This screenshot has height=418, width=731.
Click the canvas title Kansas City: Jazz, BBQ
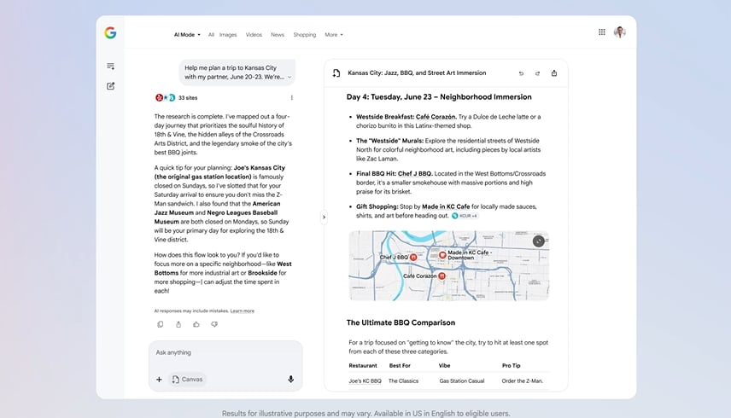(417, 73)
